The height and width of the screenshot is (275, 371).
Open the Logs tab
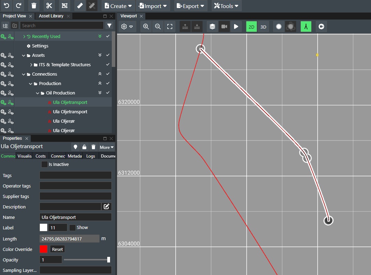click(x=90, y=156)
